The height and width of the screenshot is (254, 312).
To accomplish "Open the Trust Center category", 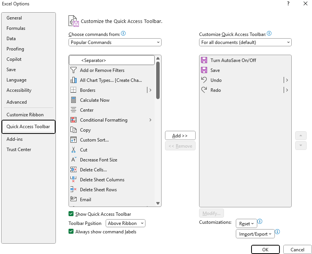I will click(28, 150).
